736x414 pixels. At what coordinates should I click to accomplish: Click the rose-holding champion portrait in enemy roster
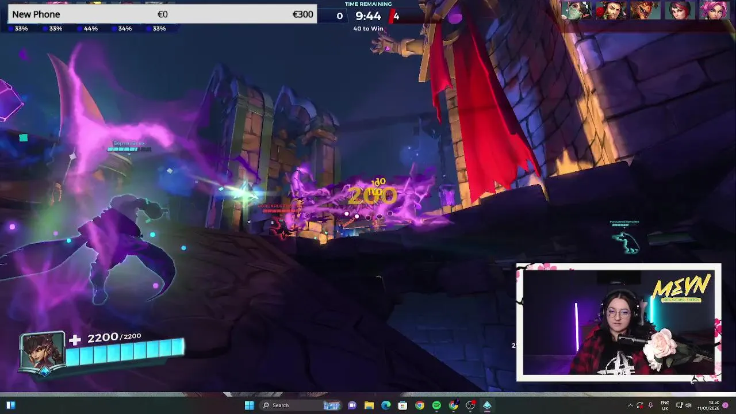tap(611, 10)
